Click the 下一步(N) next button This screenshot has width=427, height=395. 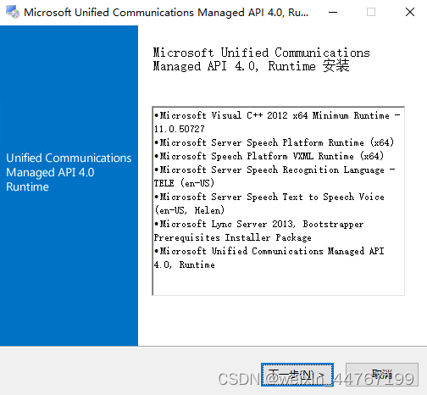click(297, 375)
